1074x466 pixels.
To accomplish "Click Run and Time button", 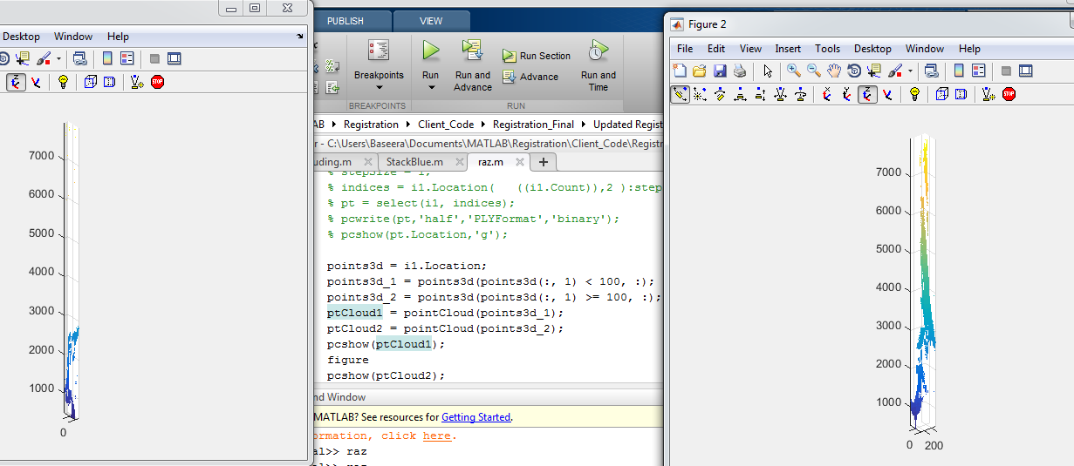I will [599, 65].
